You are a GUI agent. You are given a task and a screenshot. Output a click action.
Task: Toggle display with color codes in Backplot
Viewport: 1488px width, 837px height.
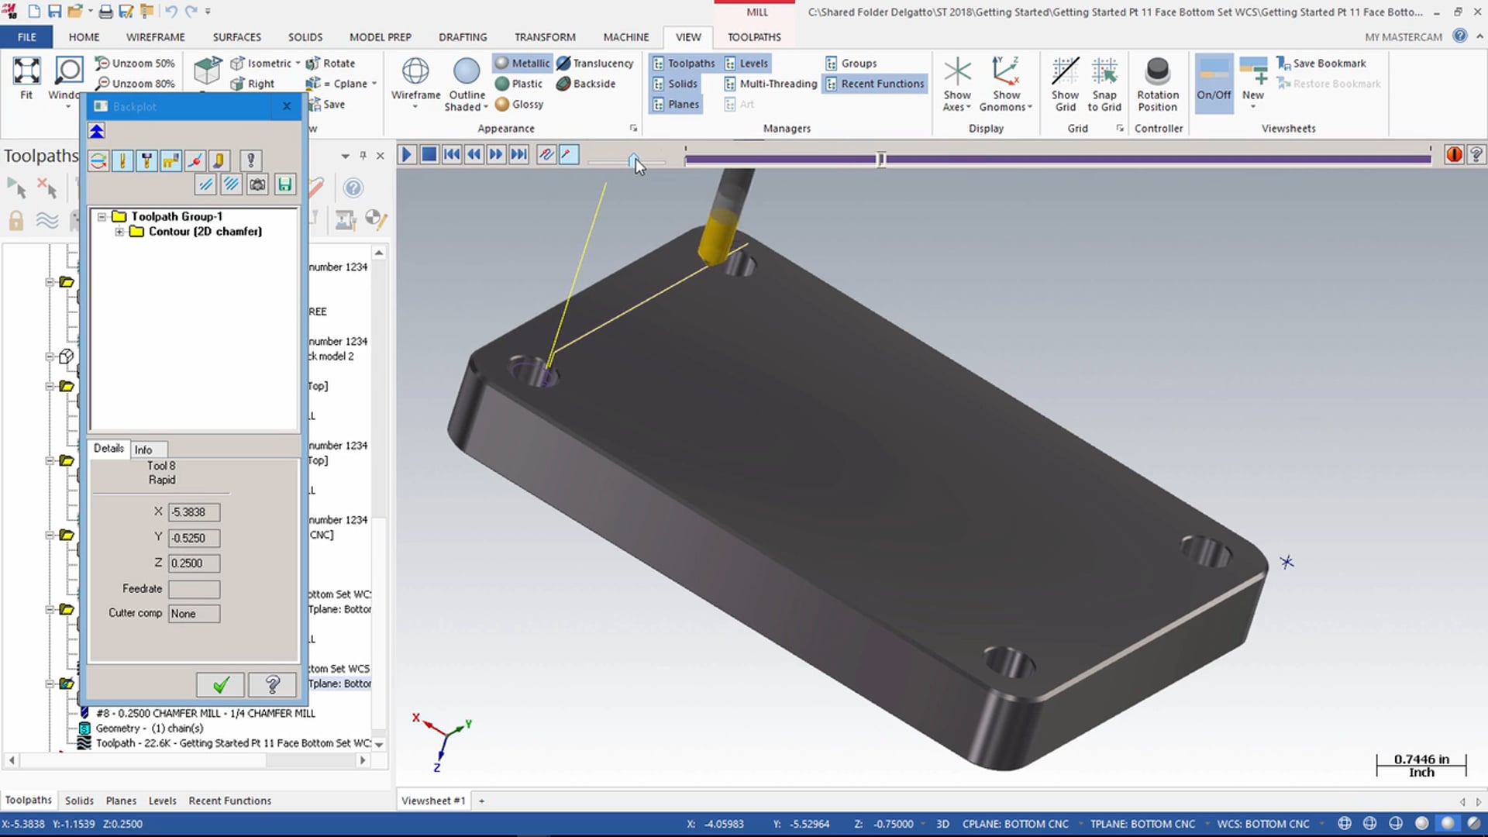[x=98, y=160]
